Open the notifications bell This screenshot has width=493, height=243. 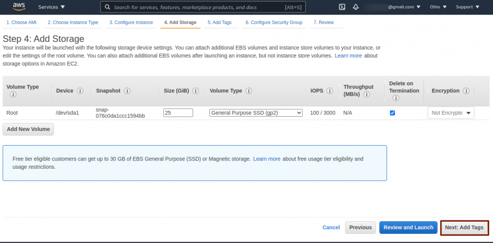356,7
